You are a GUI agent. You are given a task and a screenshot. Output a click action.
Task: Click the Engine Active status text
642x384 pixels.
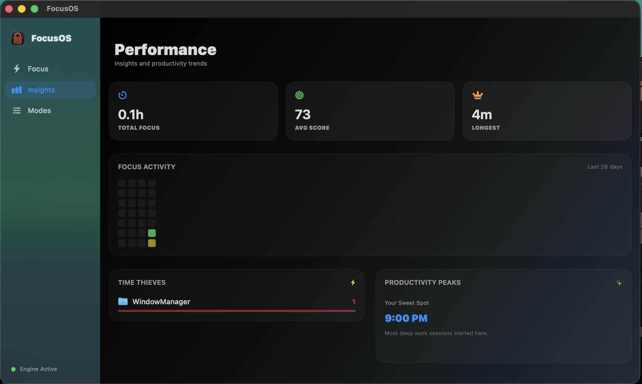pos(38,369)
